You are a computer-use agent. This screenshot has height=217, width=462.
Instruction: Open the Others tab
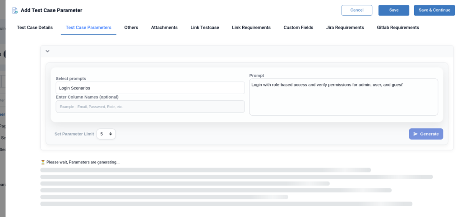(x=131, y=27)
